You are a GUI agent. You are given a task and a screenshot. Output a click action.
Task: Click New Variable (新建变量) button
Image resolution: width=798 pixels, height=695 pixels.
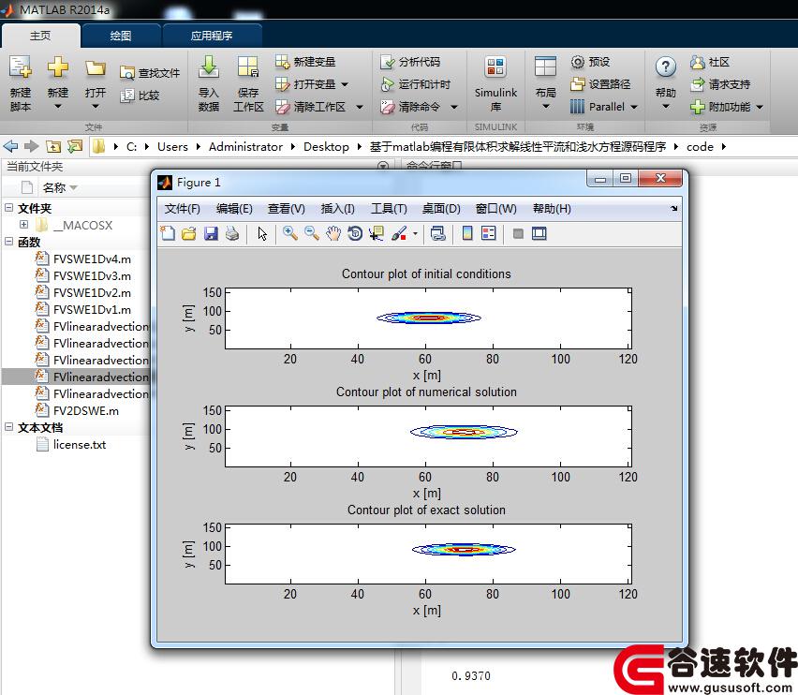(305, 62)
